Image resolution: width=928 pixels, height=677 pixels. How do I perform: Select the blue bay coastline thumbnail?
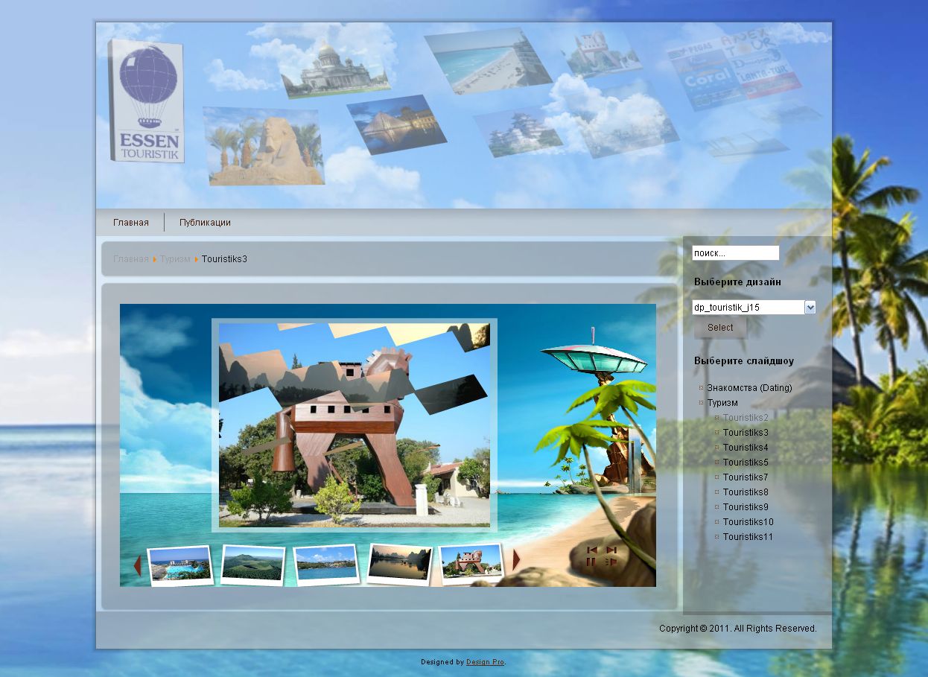click(326, 565)
